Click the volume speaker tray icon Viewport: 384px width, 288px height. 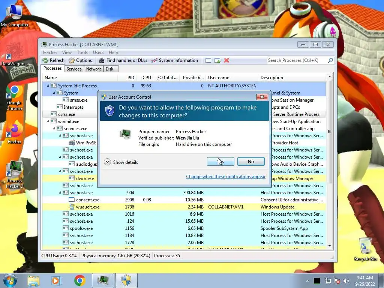point(346,281)
